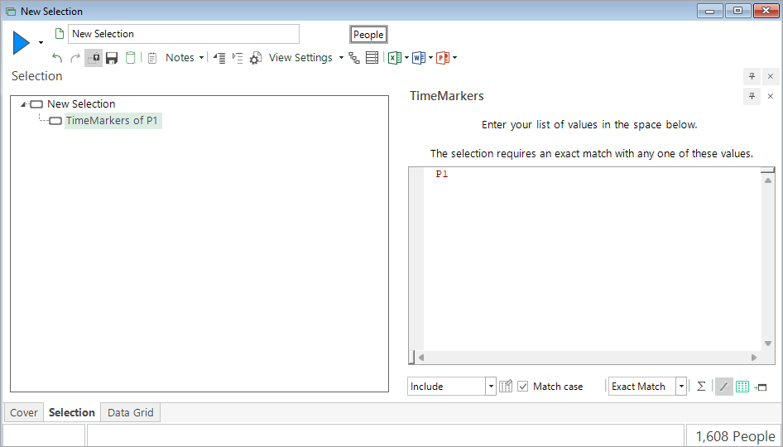The image size is (783, 447).
Task: Open PowerPoint export options arrow
Action: pyautogui.click(x=454, y=58)
